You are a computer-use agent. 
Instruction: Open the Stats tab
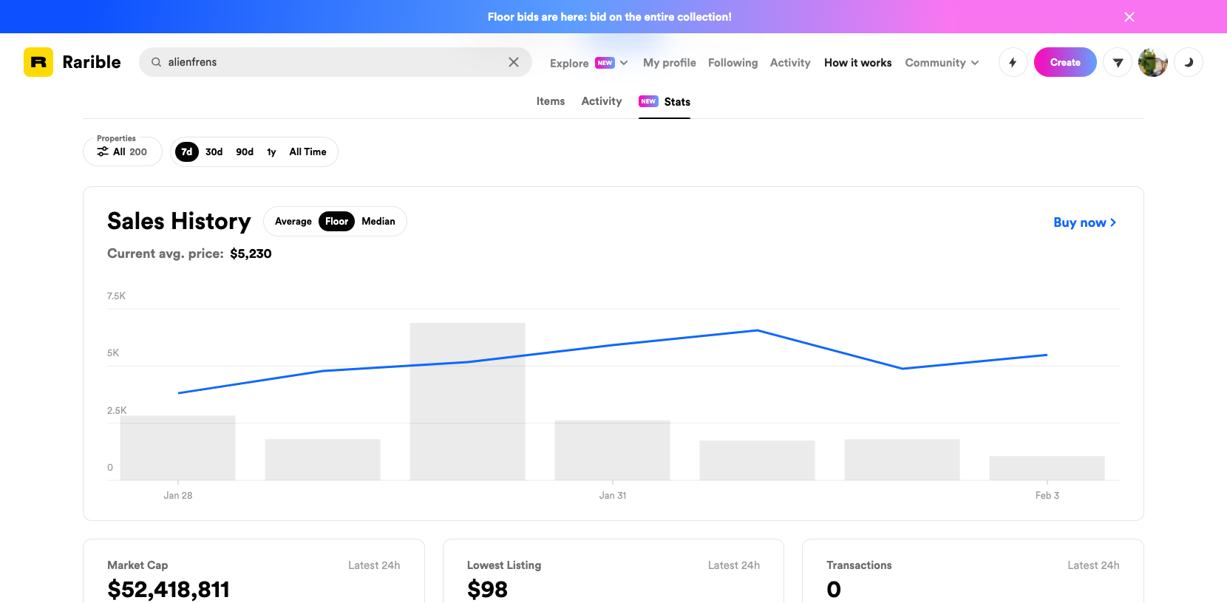point(665,102)
